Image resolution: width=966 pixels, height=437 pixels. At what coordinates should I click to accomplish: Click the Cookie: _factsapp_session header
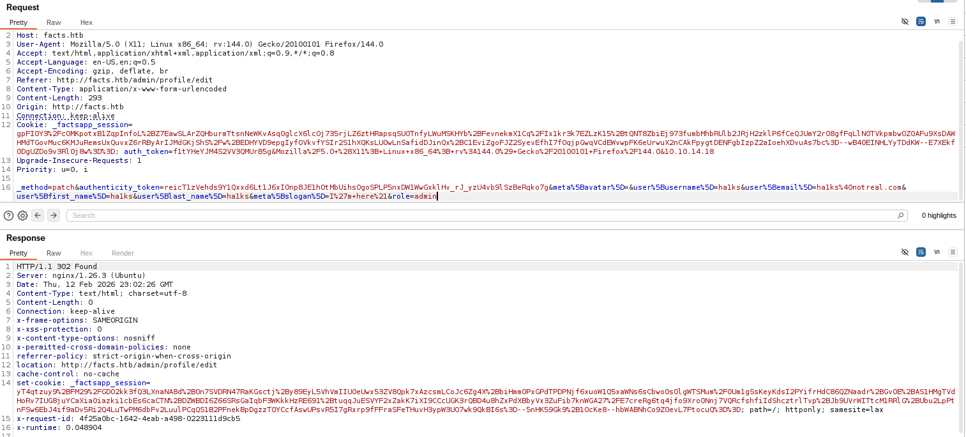(74, 125)
